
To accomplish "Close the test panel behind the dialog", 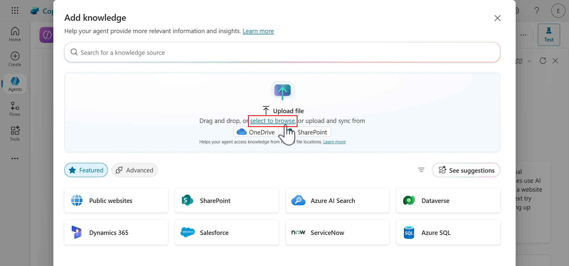I will pos(555,61).
